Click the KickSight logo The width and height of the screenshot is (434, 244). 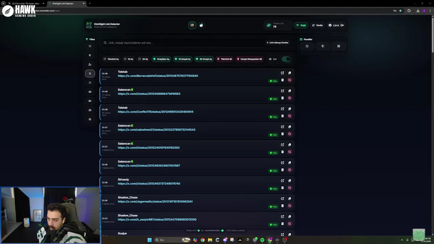(x=89, y=25)
